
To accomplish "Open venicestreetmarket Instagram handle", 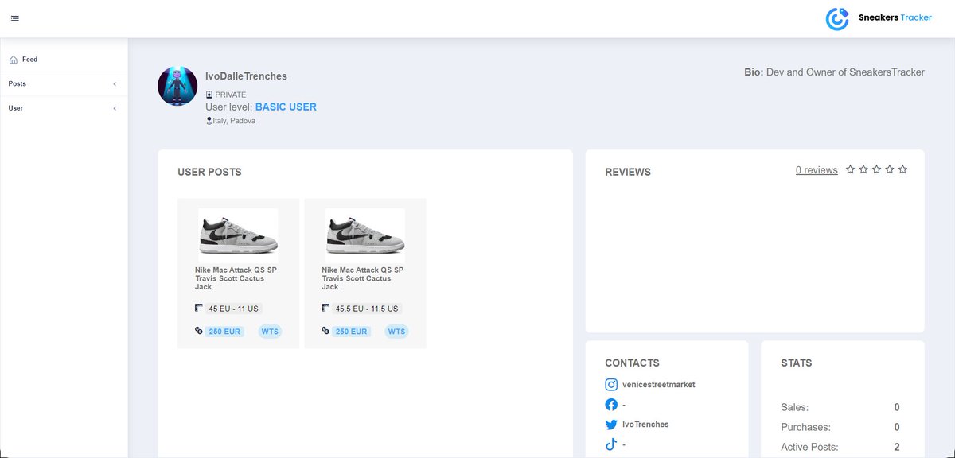I will pos(658,385).
